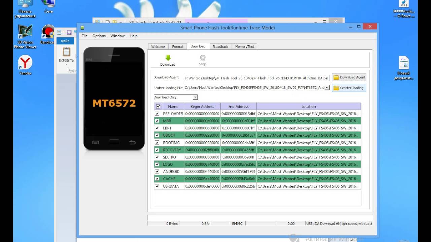This screenshot has width=431, height=242.
Task: Open the Flash Tool window icon menu
Action: pyautogui.click(x=82, y=28)
